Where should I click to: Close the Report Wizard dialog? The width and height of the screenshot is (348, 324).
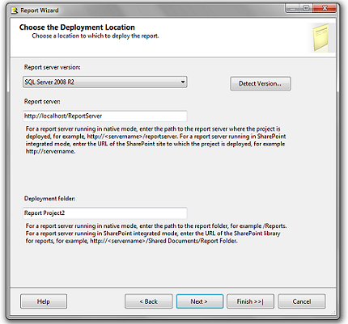coord(325,8)
